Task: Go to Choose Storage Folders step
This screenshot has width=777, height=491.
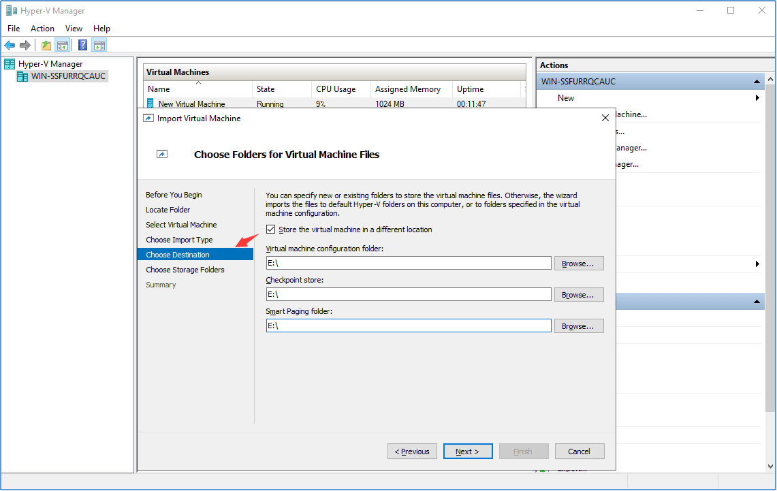Action: point(185,270)
